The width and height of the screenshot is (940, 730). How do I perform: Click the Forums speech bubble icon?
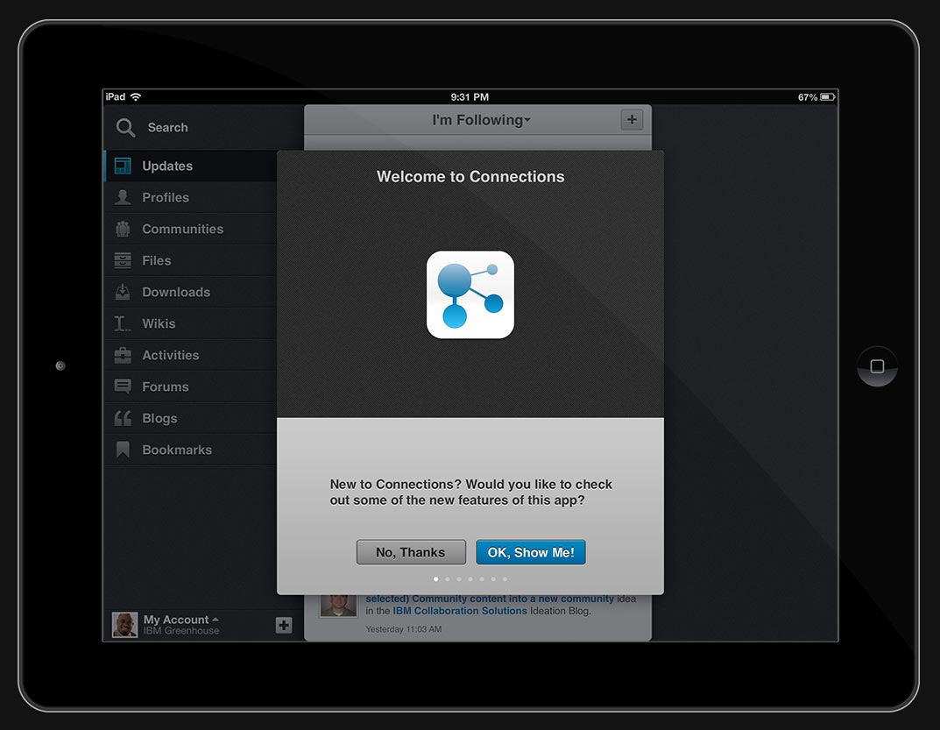[123, 387]
